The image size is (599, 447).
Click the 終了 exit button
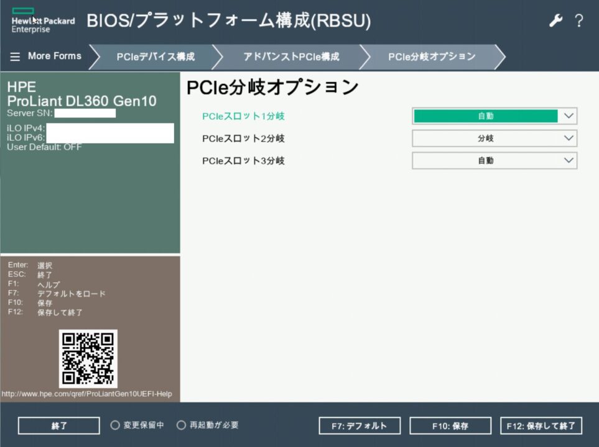pyautogui.click(x=59, y=426)
